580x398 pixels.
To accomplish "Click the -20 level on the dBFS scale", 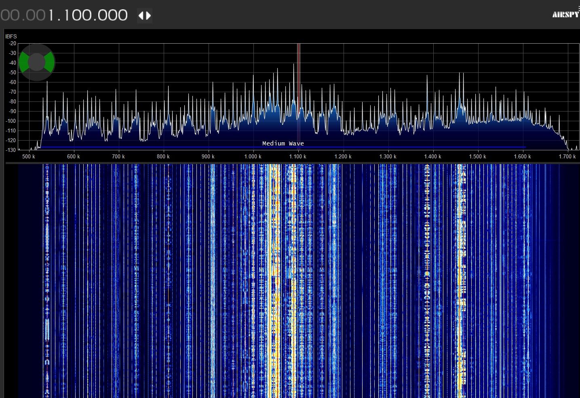I will [x=12, y=44].
